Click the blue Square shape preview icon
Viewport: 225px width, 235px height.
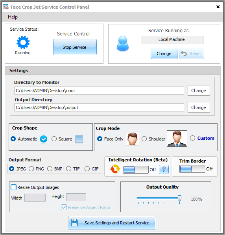pos(79,139)
